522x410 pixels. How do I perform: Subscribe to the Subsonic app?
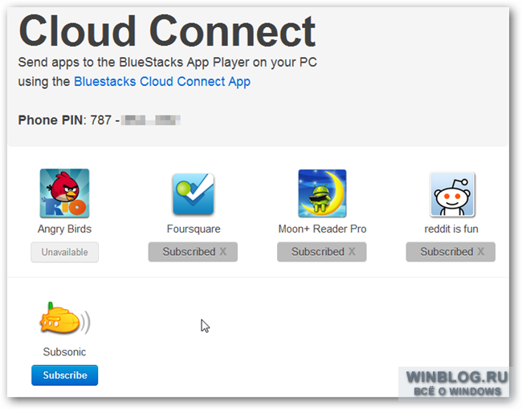coord(65,375)
